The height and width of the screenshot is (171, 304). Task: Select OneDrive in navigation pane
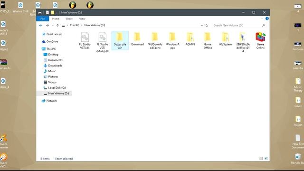(52, 41)
